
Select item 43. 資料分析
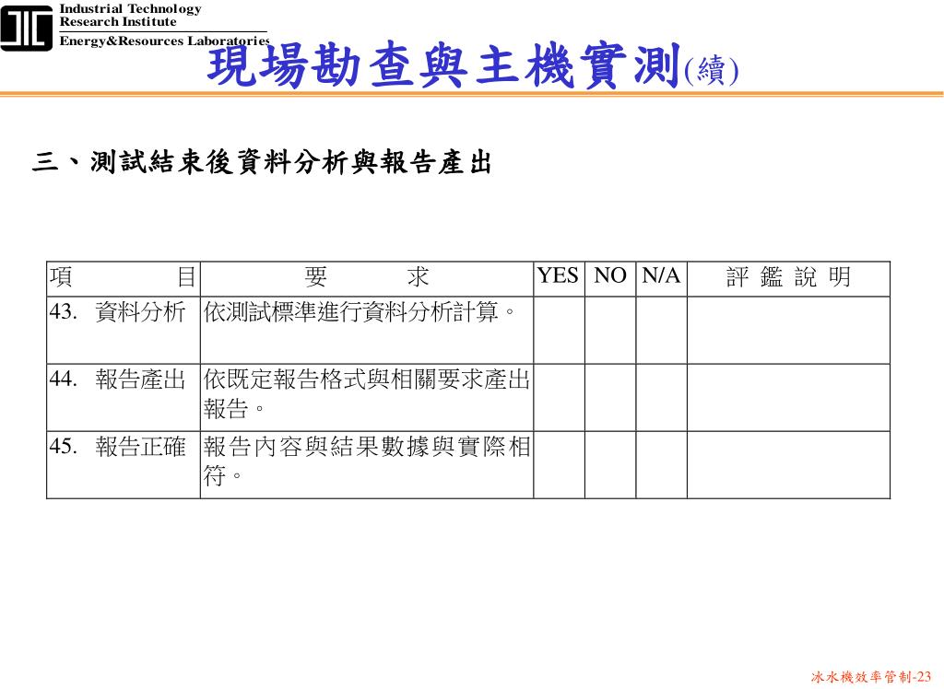point(117,311)
